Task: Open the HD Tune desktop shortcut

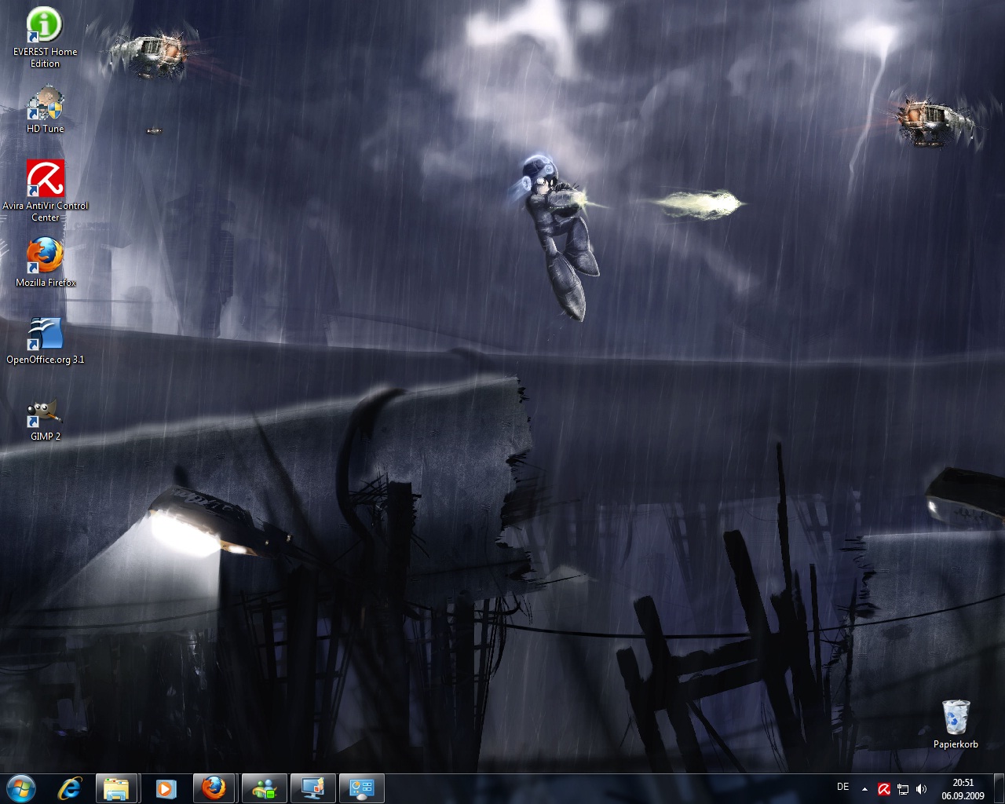Action: [x=45, y=104]
